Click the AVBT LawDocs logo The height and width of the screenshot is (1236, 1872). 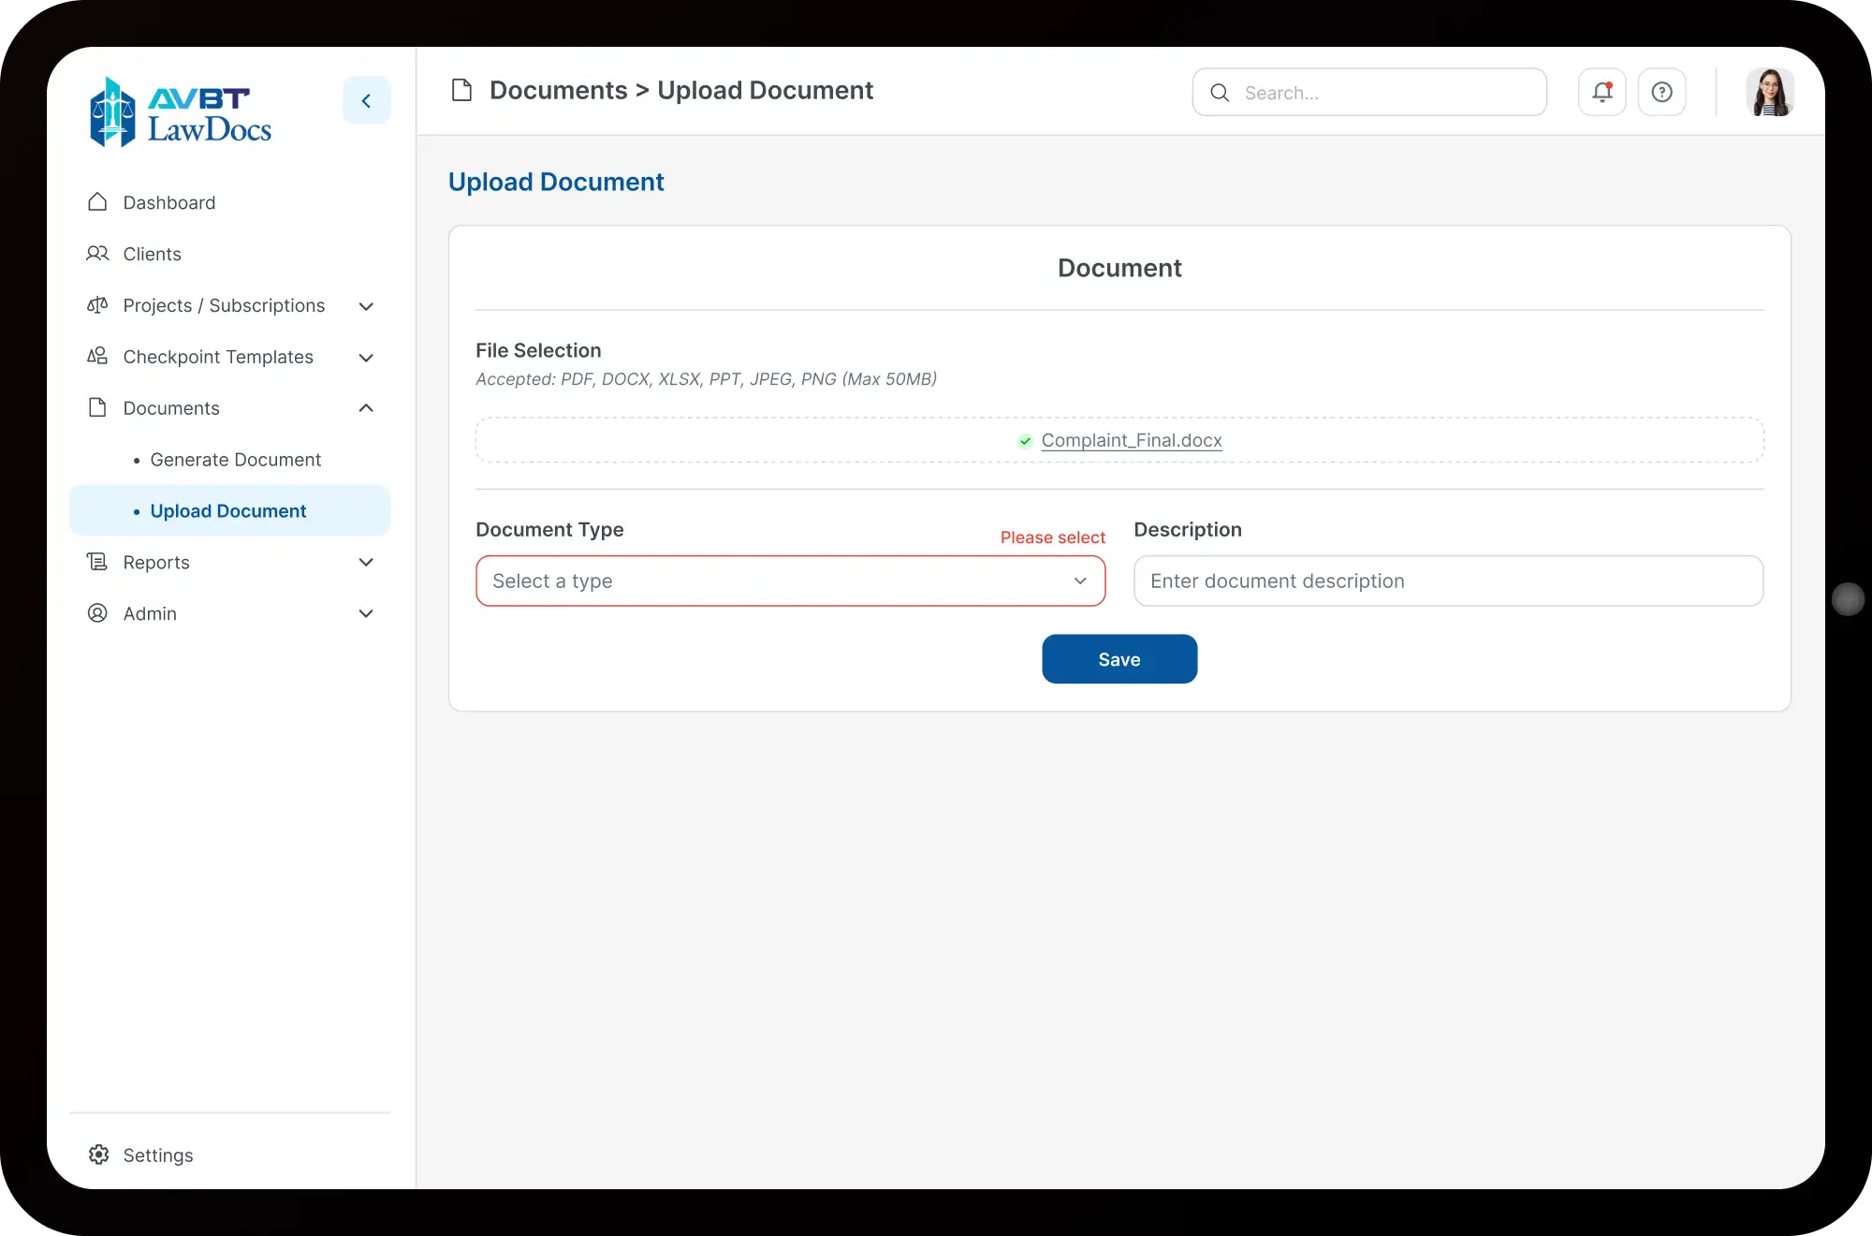[x=181, y=112]
